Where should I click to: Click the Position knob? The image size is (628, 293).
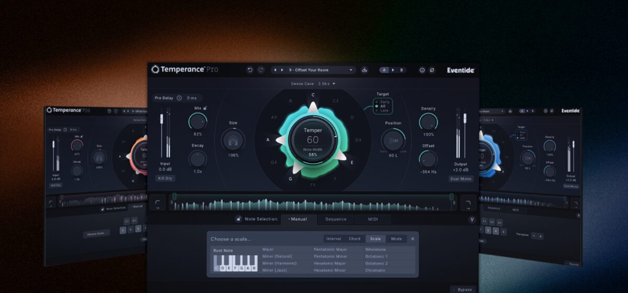392,140
